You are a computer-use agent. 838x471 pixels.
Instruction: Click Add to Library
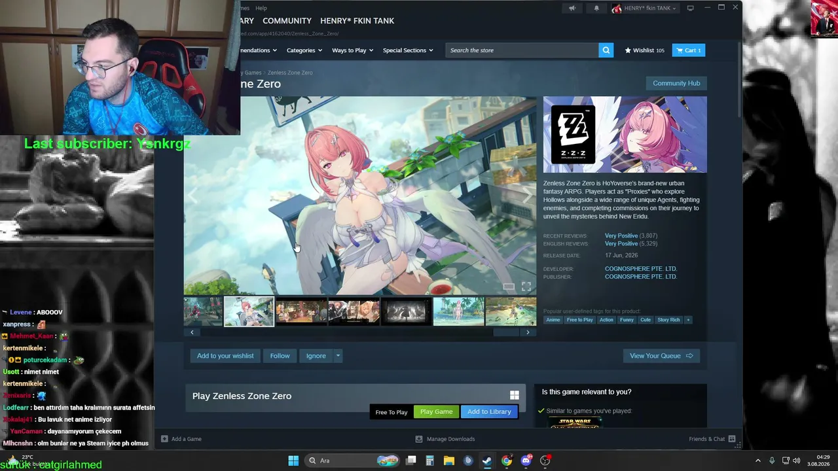click(489, 411)
